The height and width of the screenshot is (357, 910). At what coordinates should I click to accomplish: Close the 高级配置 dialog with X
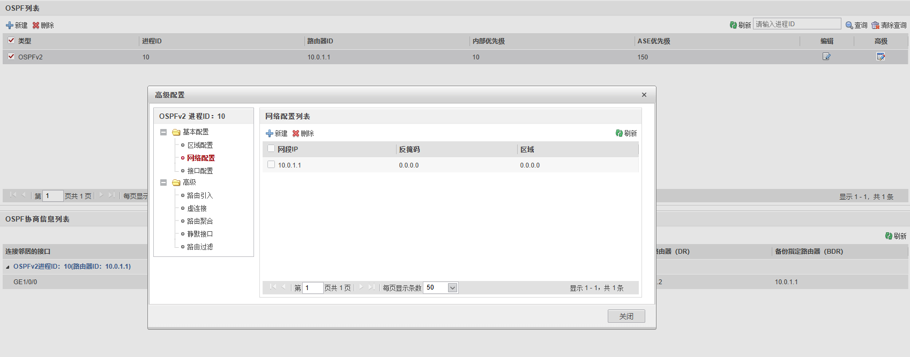(644, 95)
